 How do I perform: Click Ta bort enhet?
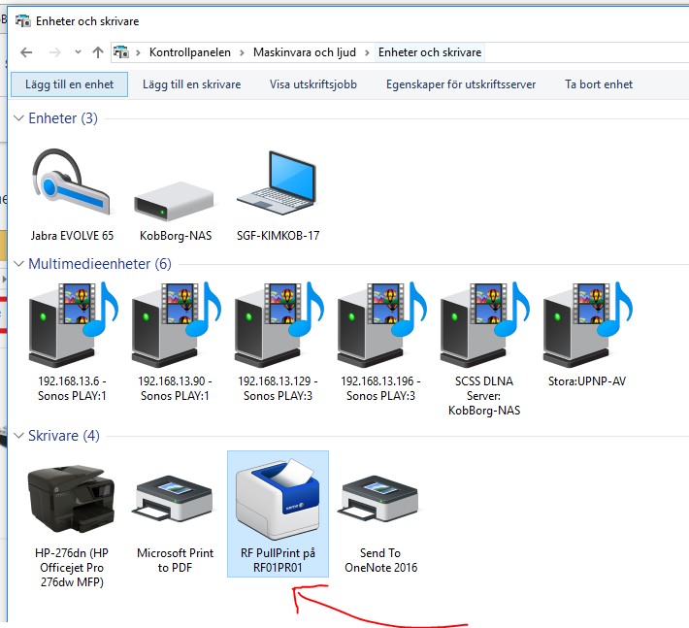point(599,84)
